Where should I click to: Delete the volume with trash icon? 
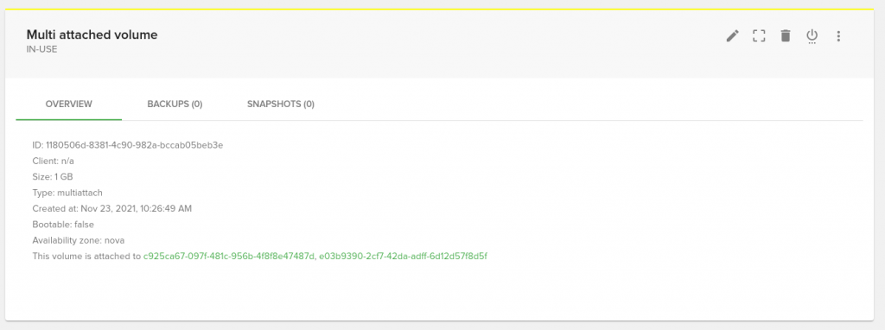tap(785, 36)
